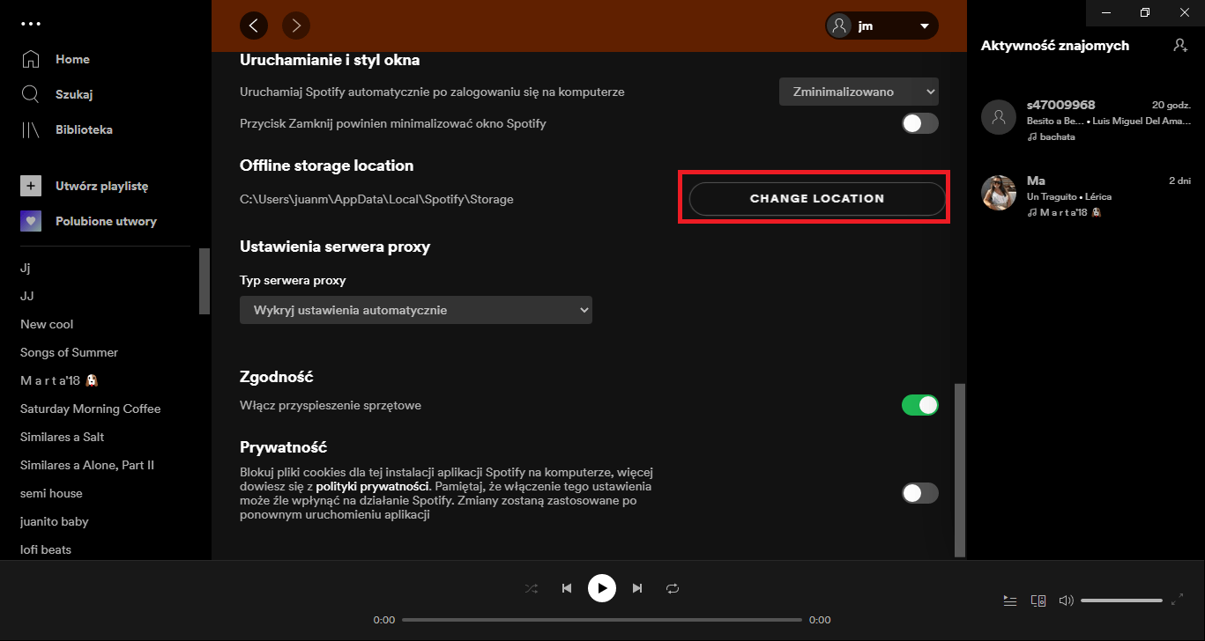
Task: Disable Włącz przyspieszenie sprzętowe switch
Action: (x=920, y=405)
